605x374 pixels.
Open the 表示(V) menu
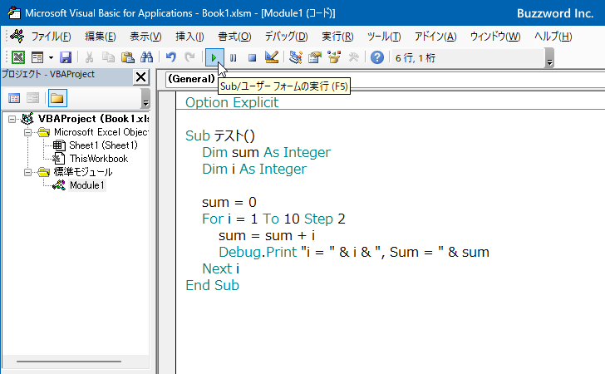click(x=145, y=37)
